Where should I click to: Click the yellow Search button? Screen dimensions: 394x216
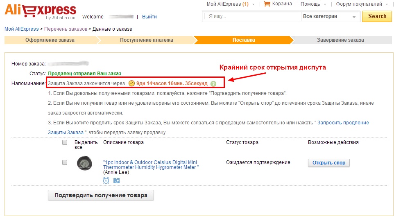377,16
